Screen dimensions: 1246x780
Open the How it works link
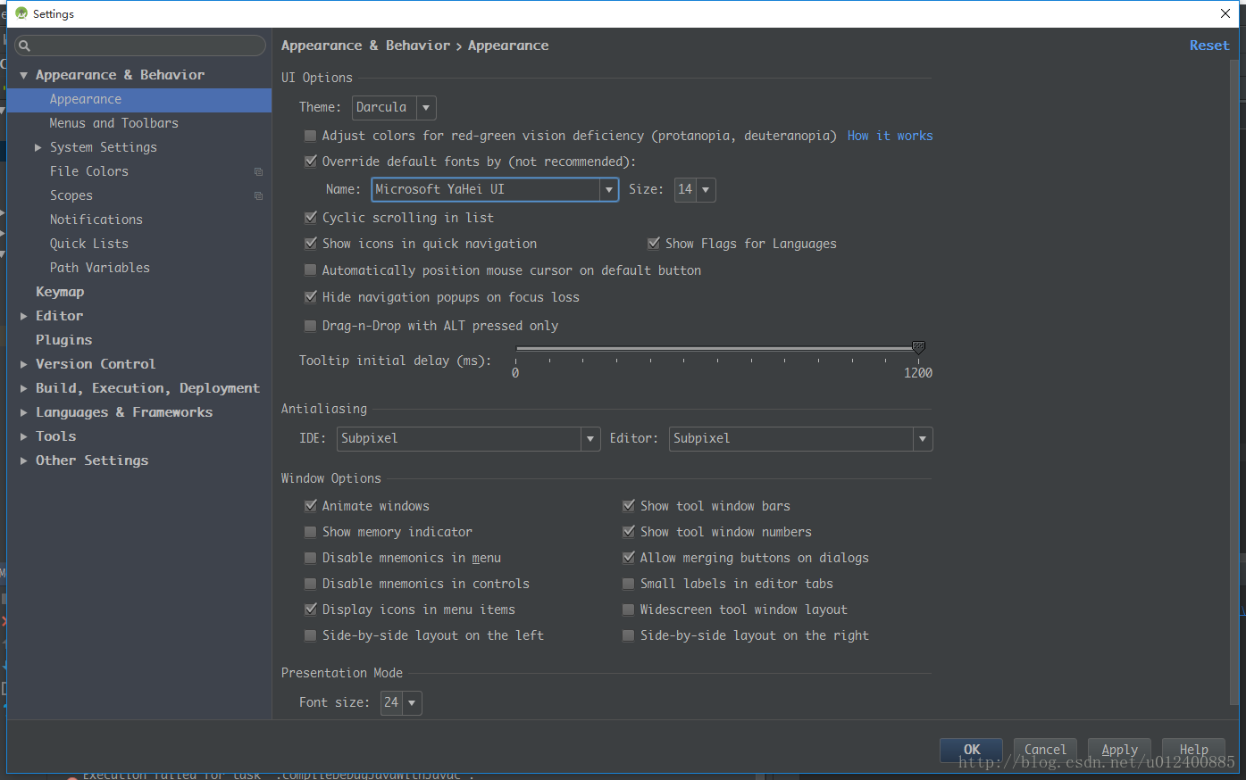point(890,136)
